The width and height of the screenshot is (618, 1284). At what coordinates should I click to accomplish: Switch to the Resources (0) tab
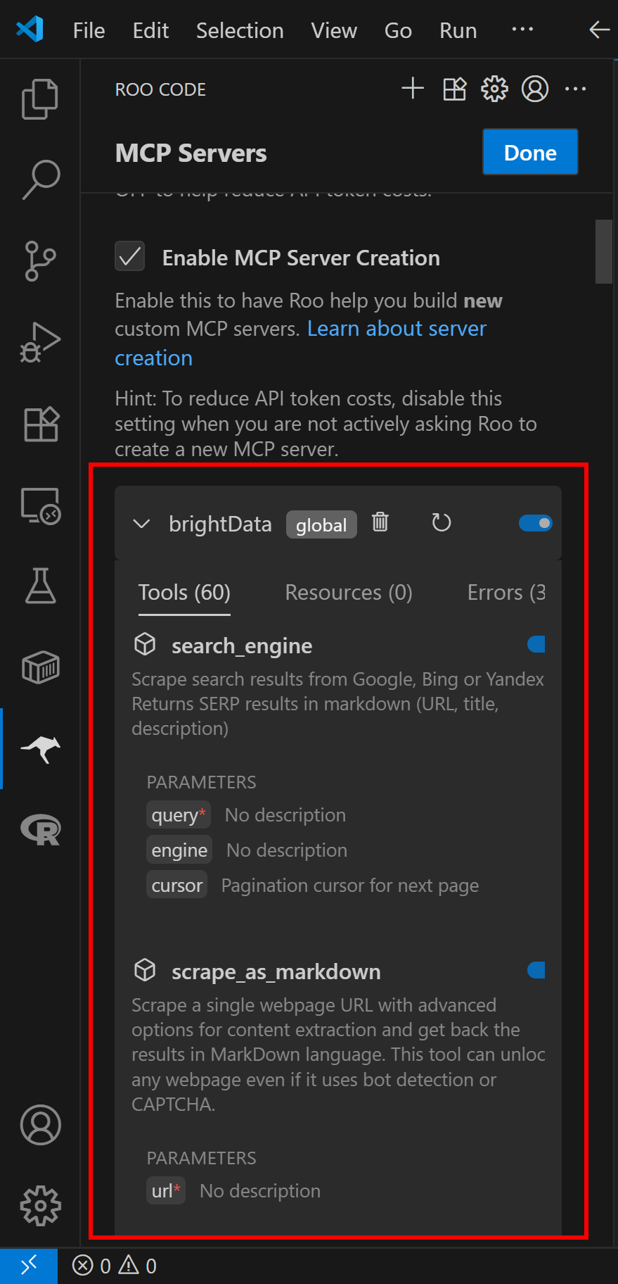point(349,593)
